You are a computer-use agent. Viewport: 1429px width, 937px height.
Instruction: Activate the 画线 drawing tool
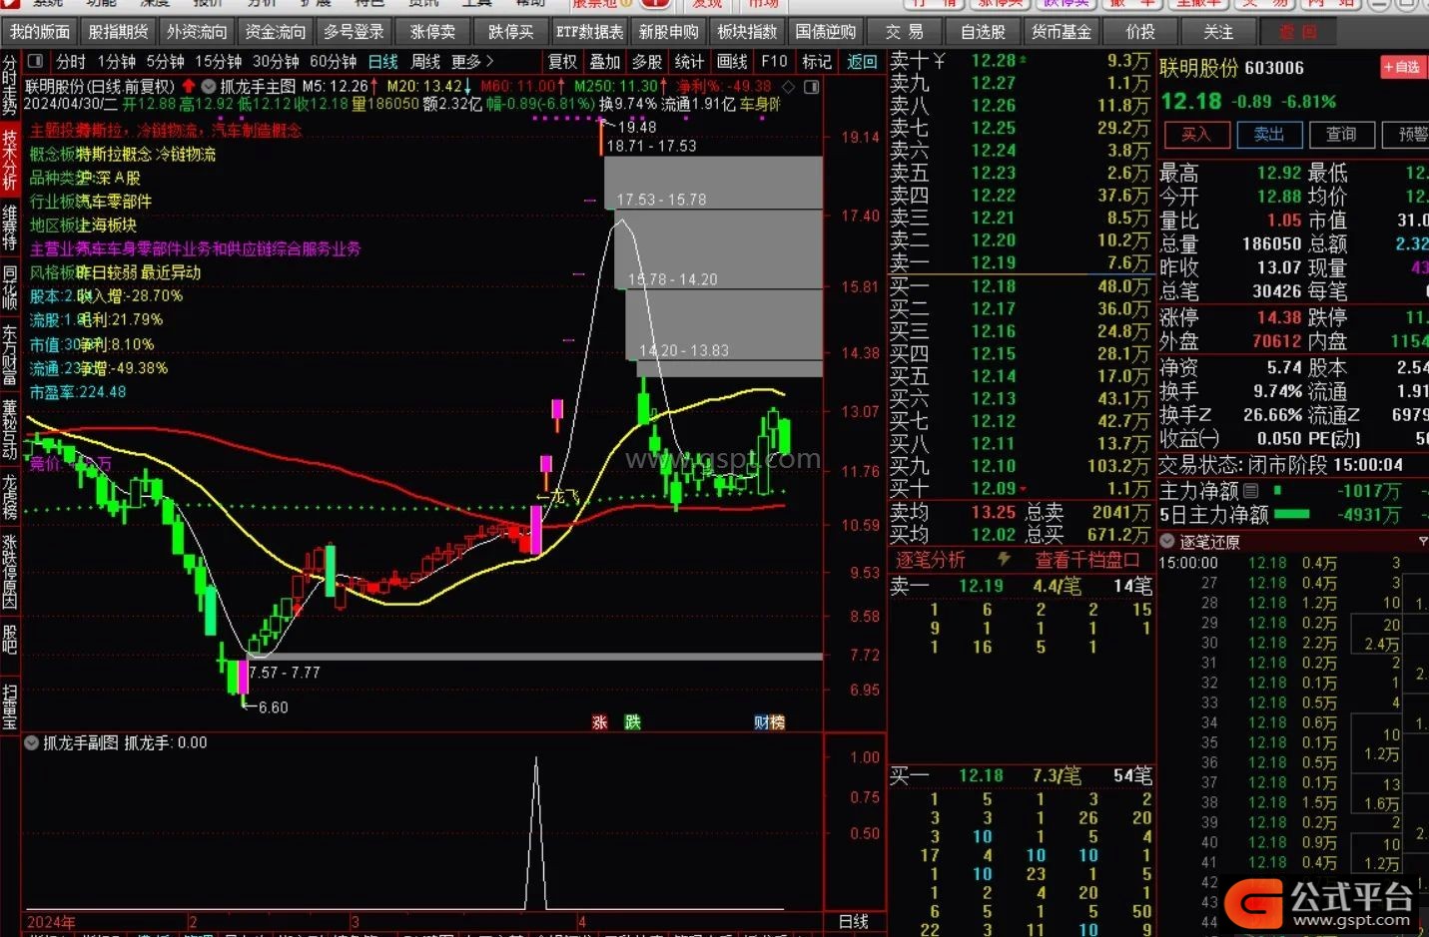[x=732, y=62]
